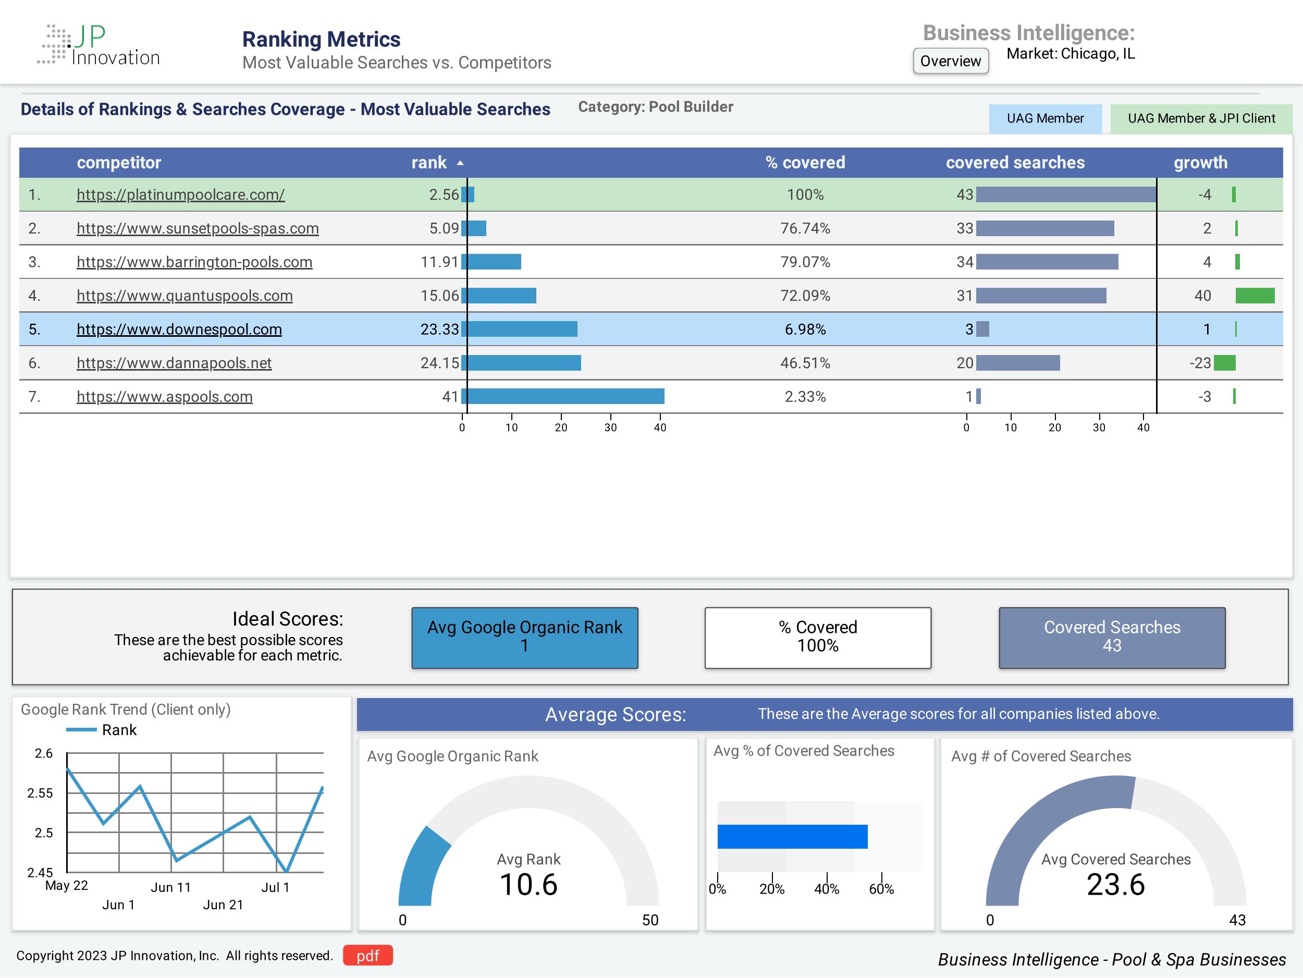This screenshot has height=978, width=1303.
Task: Open the Overview button
Action: 950,60
